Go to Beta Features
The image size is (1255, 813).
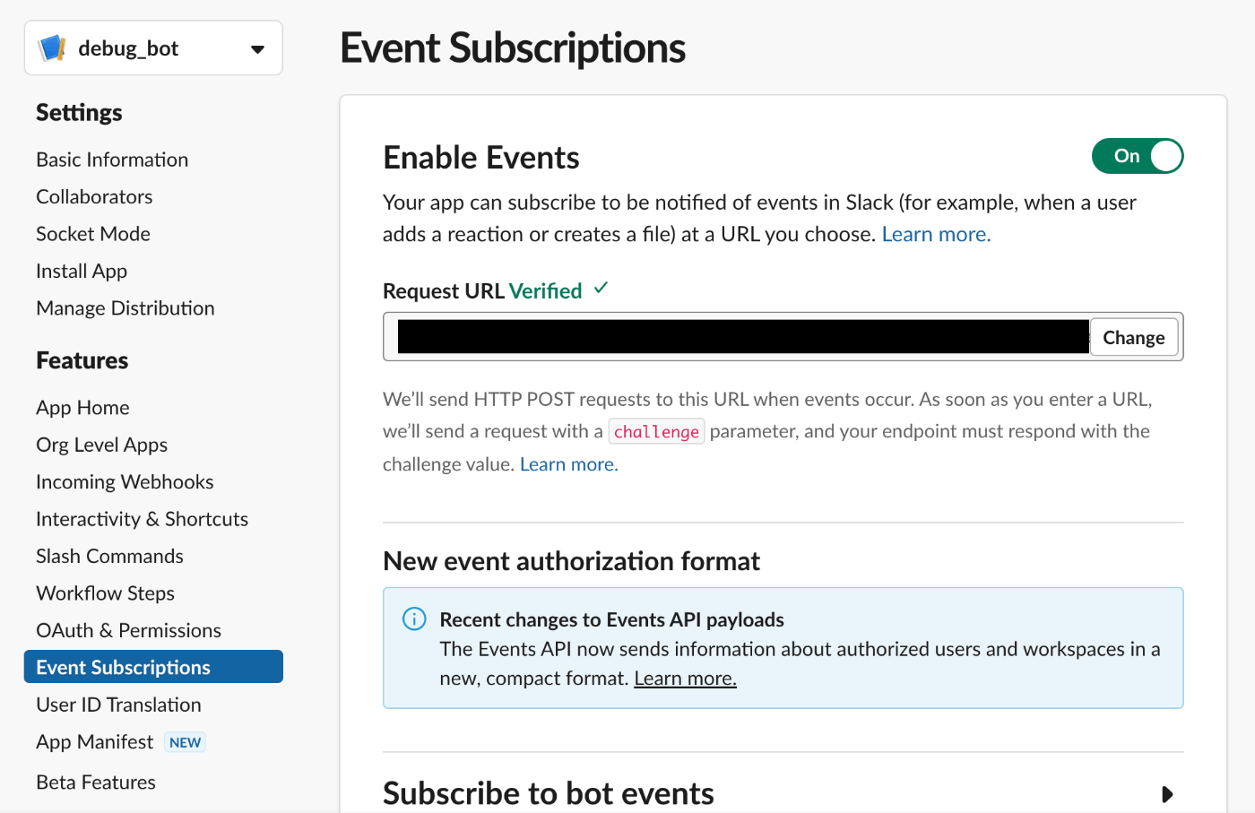point(96,783)
